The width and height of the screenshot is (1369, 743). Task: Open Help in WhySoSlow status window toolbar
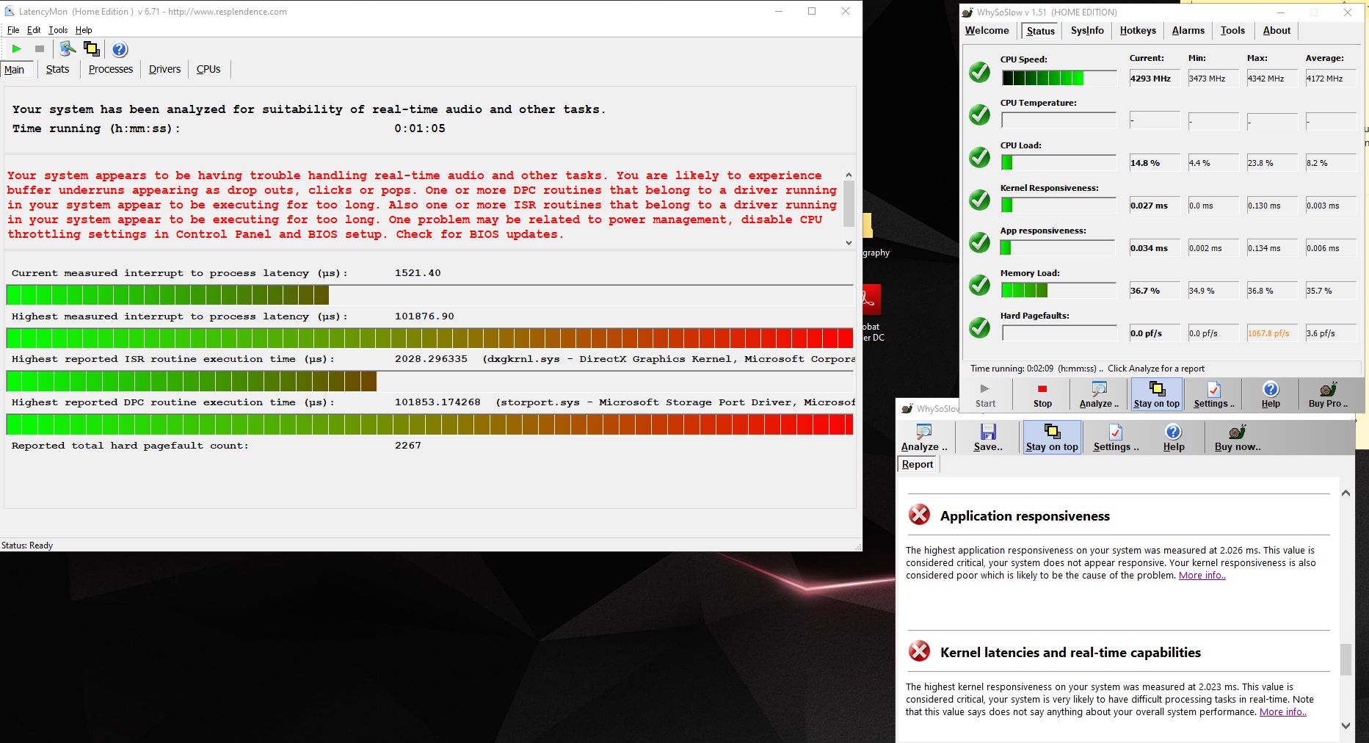pyautogui.click(x=1271, y=395)
